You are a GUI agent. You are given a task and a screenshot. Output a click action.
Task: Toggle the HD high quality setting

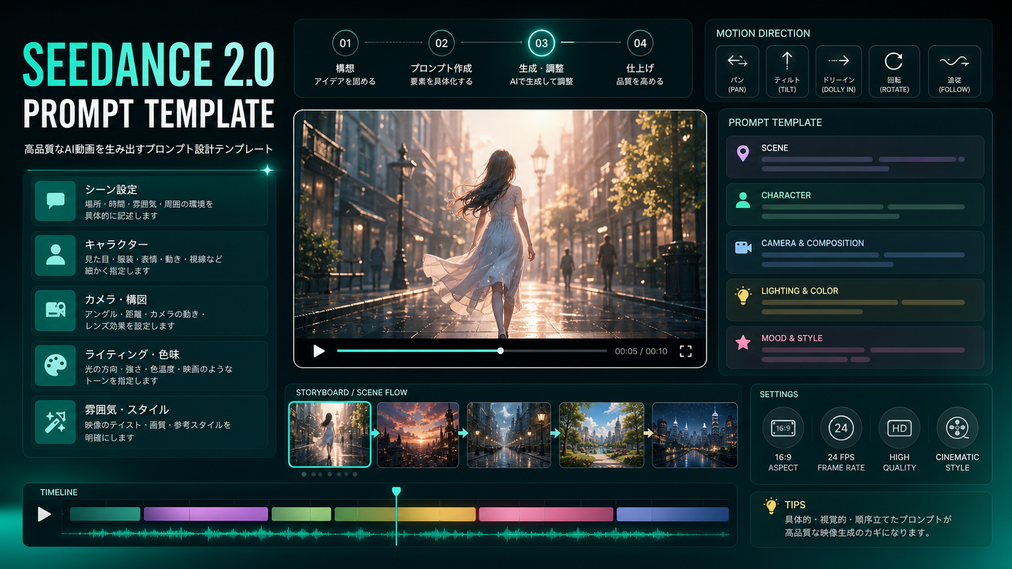(899, 428)
